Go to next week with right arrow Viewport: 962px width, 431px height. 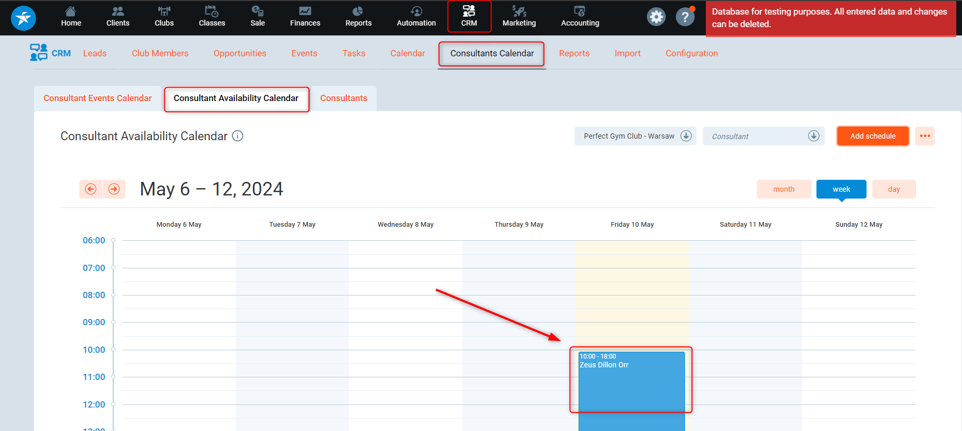114,189
